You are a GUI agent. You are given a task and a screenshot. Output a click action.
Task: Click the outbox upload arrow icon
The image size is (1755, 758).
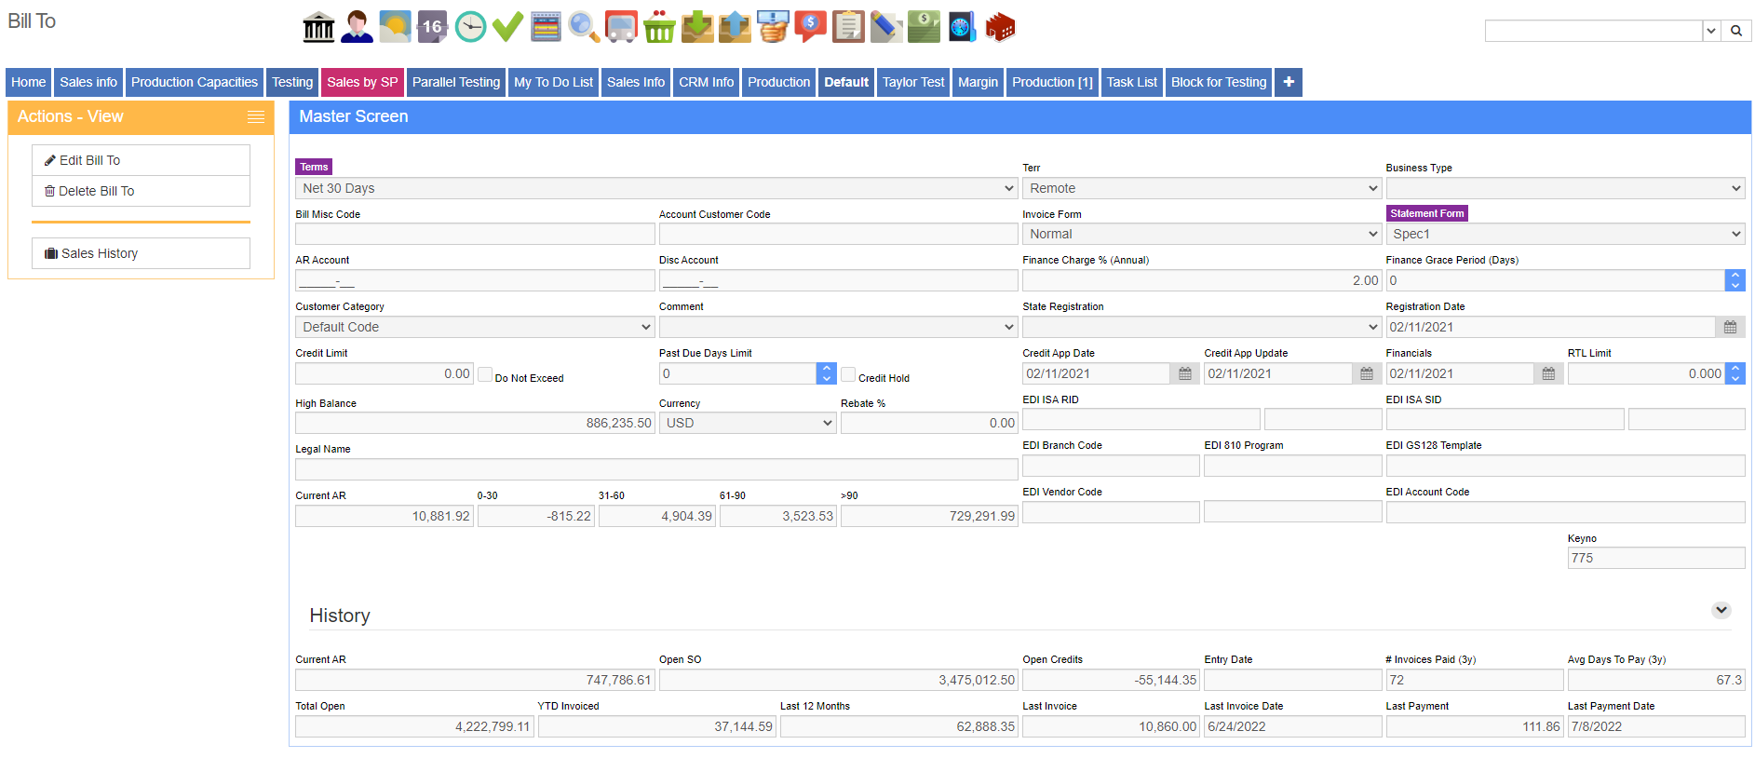735,27
